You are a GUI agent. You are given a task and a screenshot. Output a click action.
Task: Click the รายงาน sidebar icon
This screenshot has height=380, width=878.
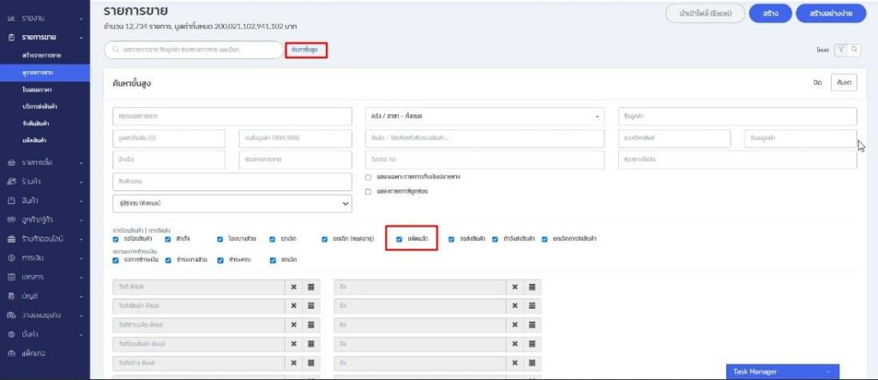[x=11, y=18]
